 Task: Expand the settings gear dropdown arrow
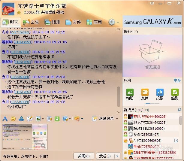(118, 23)
